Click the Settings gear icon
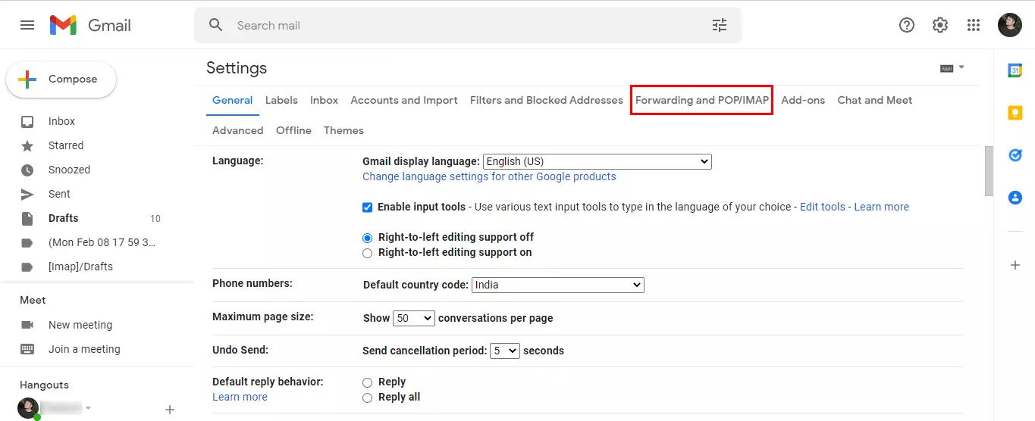Screen dimensions: 1035x421 click(939, 25)
